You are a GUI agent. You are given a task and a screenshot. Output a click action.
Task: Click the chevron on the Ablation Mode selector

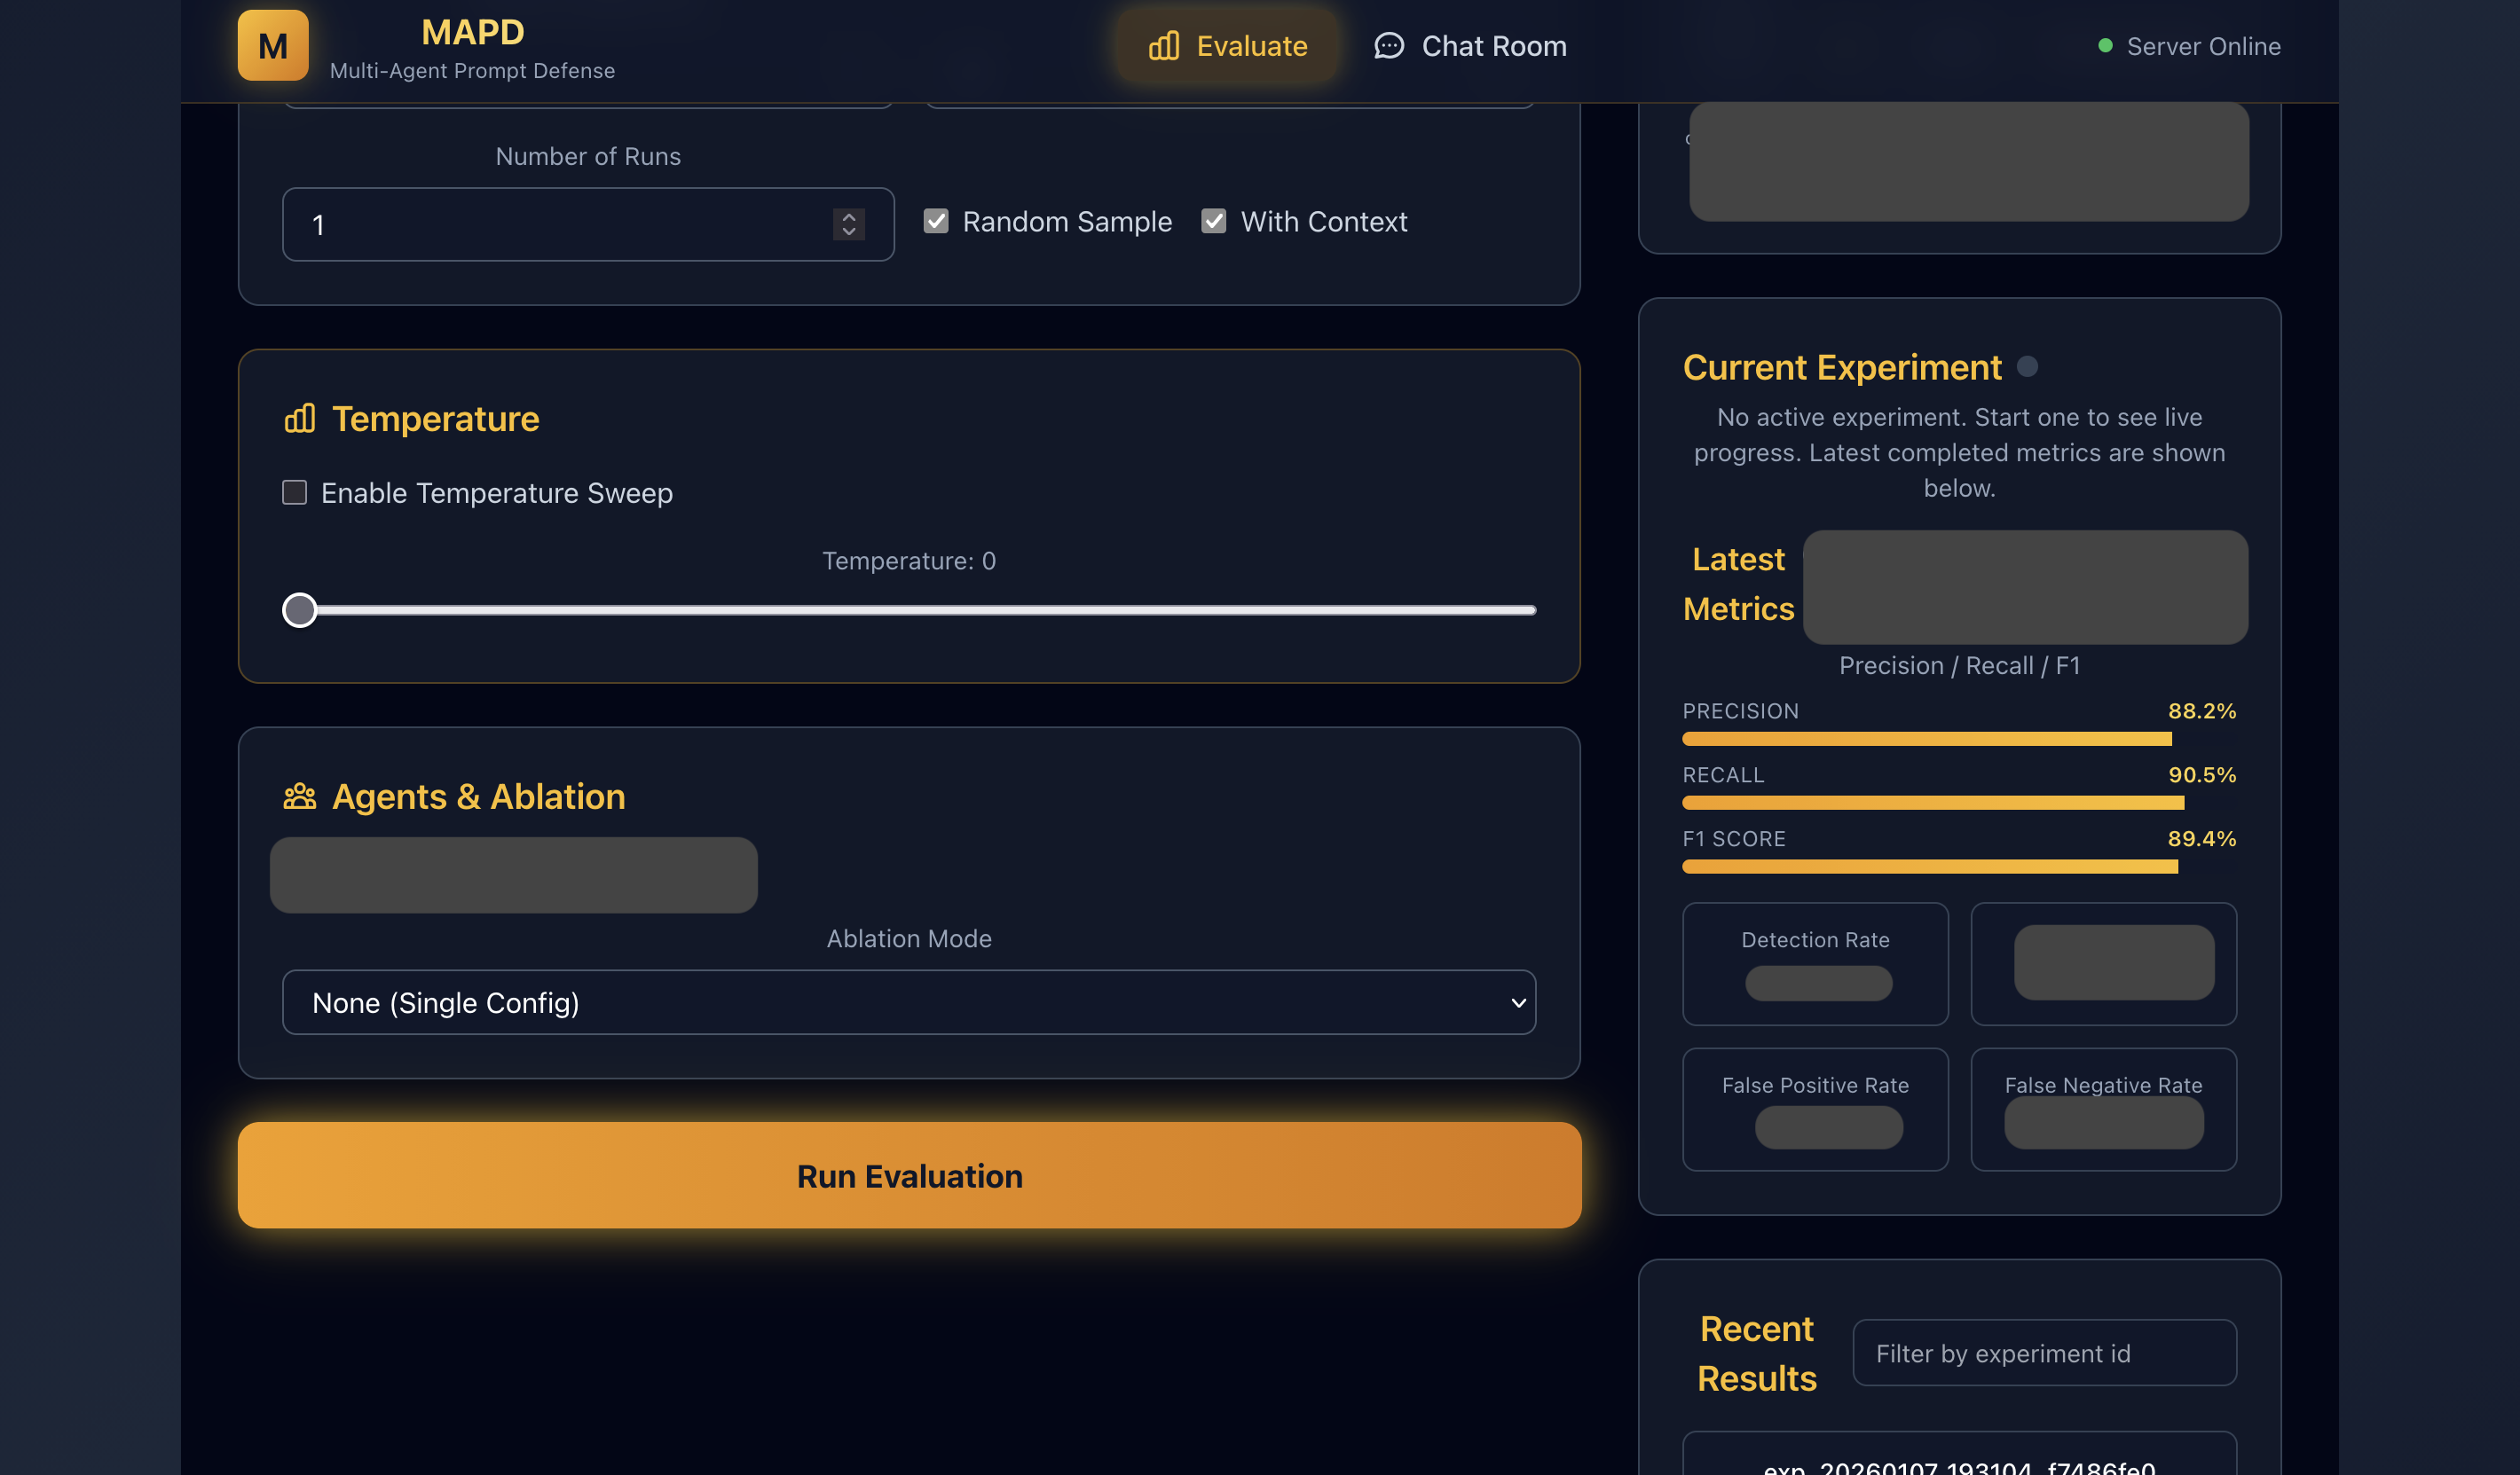[x=1516, y=1002]
